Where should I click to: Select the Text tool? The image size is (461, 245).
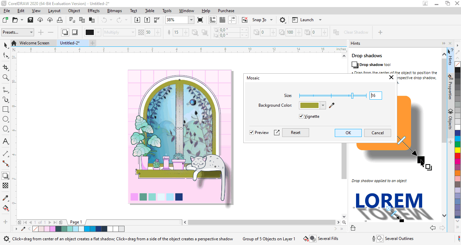5,141
